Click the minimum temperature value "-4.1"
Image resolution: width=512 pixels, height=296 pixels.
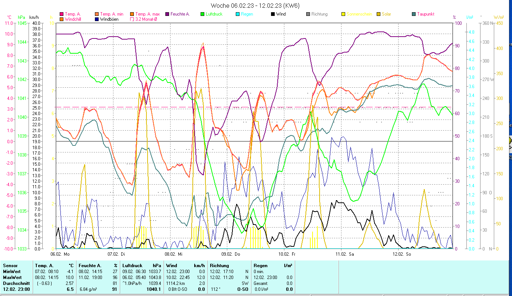point(70,272)
